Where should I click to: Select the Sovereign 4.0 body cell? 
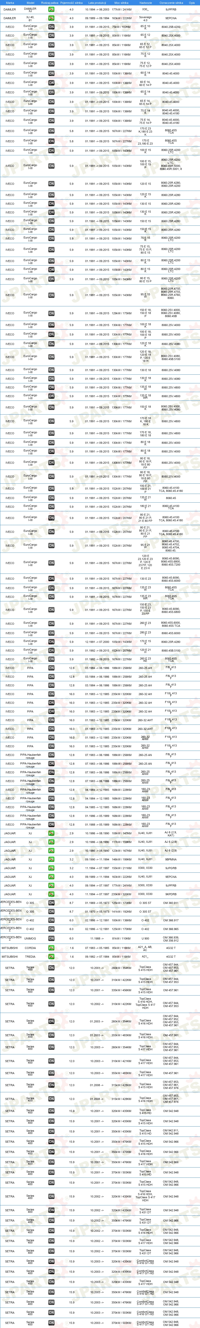point(145,18)
